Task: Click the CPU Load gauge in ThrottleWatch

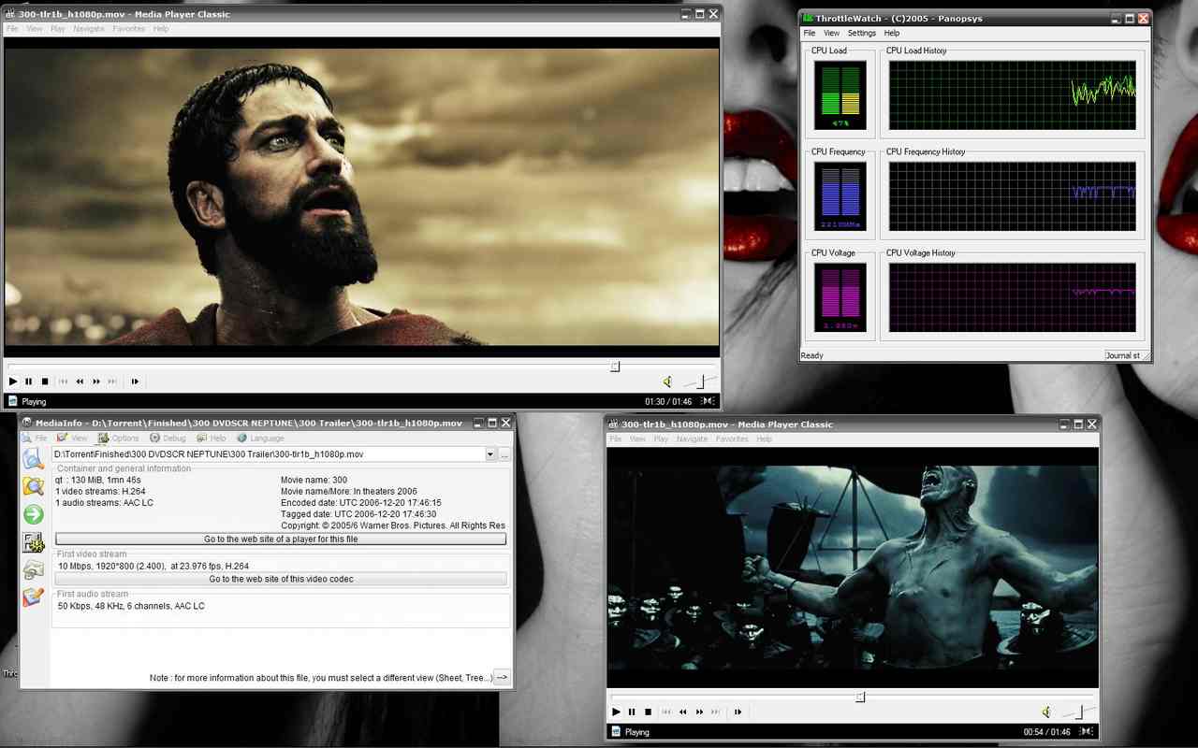Action: (x=840, y=95)
